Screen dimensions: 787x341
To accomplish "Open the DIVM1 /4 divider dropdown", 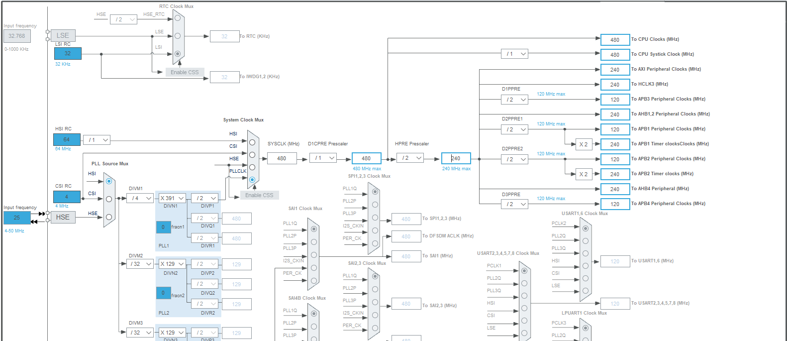I will [140, 198].
